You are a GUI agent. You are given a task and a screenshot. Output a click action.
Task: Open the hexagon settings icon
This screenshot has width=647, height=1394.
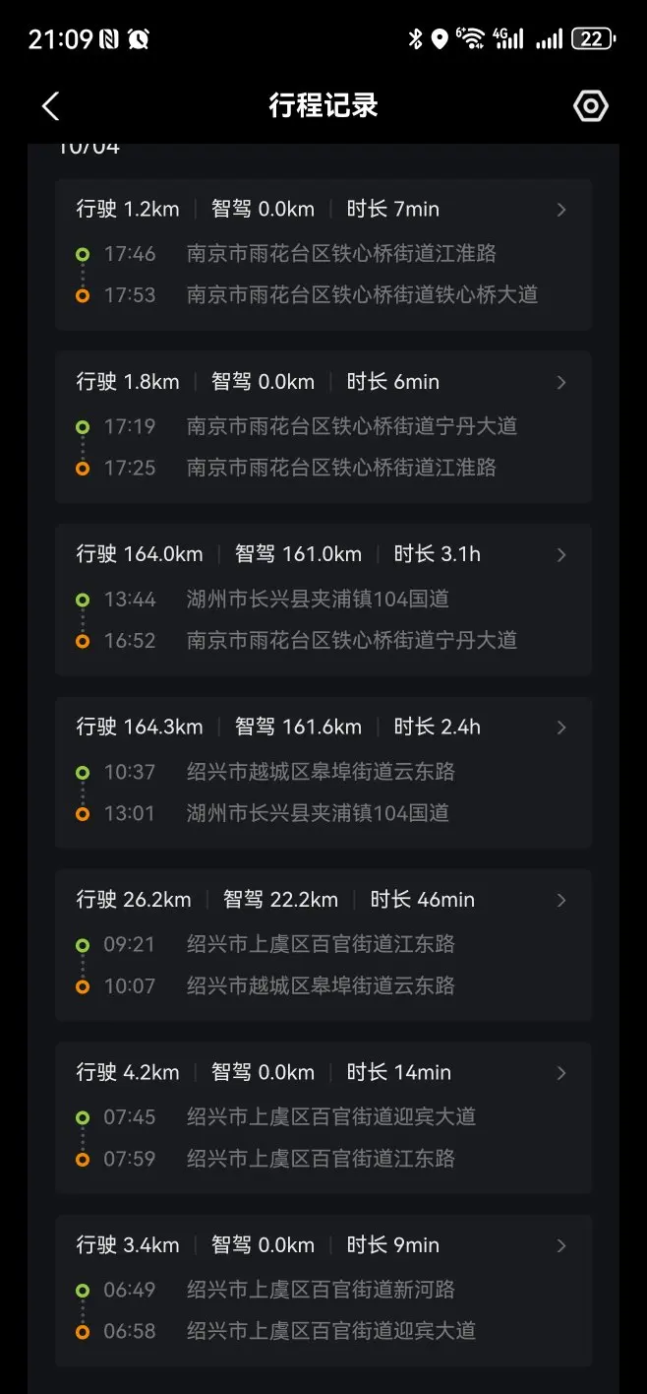pos(591,106)
